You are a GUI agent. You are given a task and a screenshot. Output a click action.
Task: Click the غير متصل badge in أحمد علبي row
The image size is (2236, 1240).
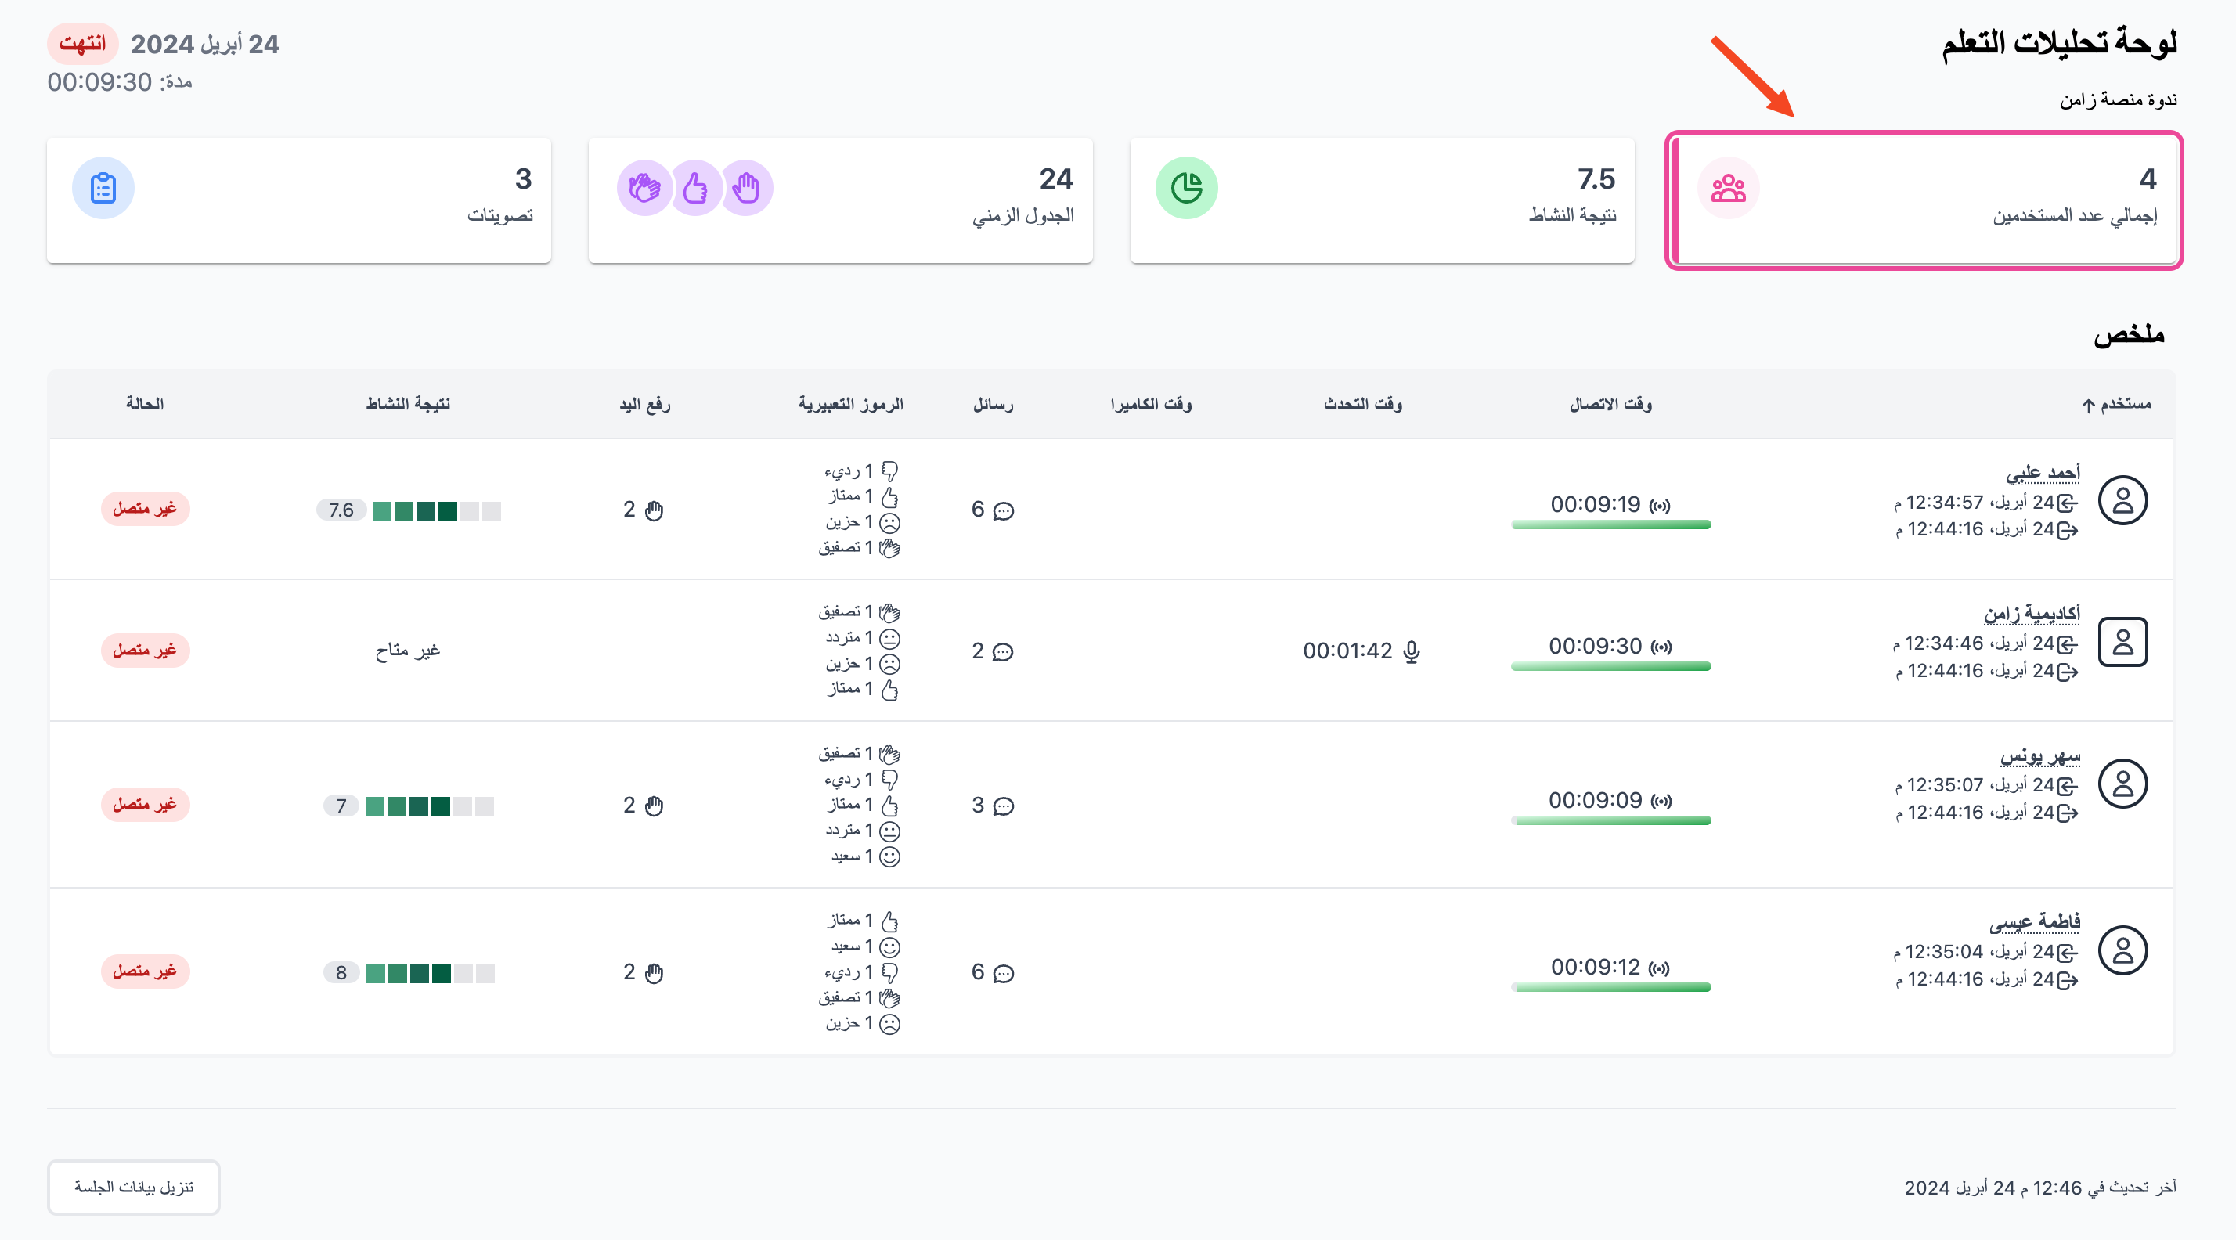pyautogui.click(x=145, y=509)
